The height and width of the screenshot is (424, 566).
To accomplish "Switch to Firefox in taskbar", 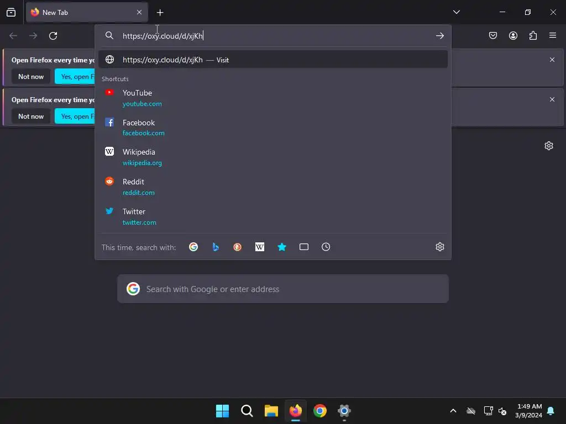I will [x=296, y=411].
